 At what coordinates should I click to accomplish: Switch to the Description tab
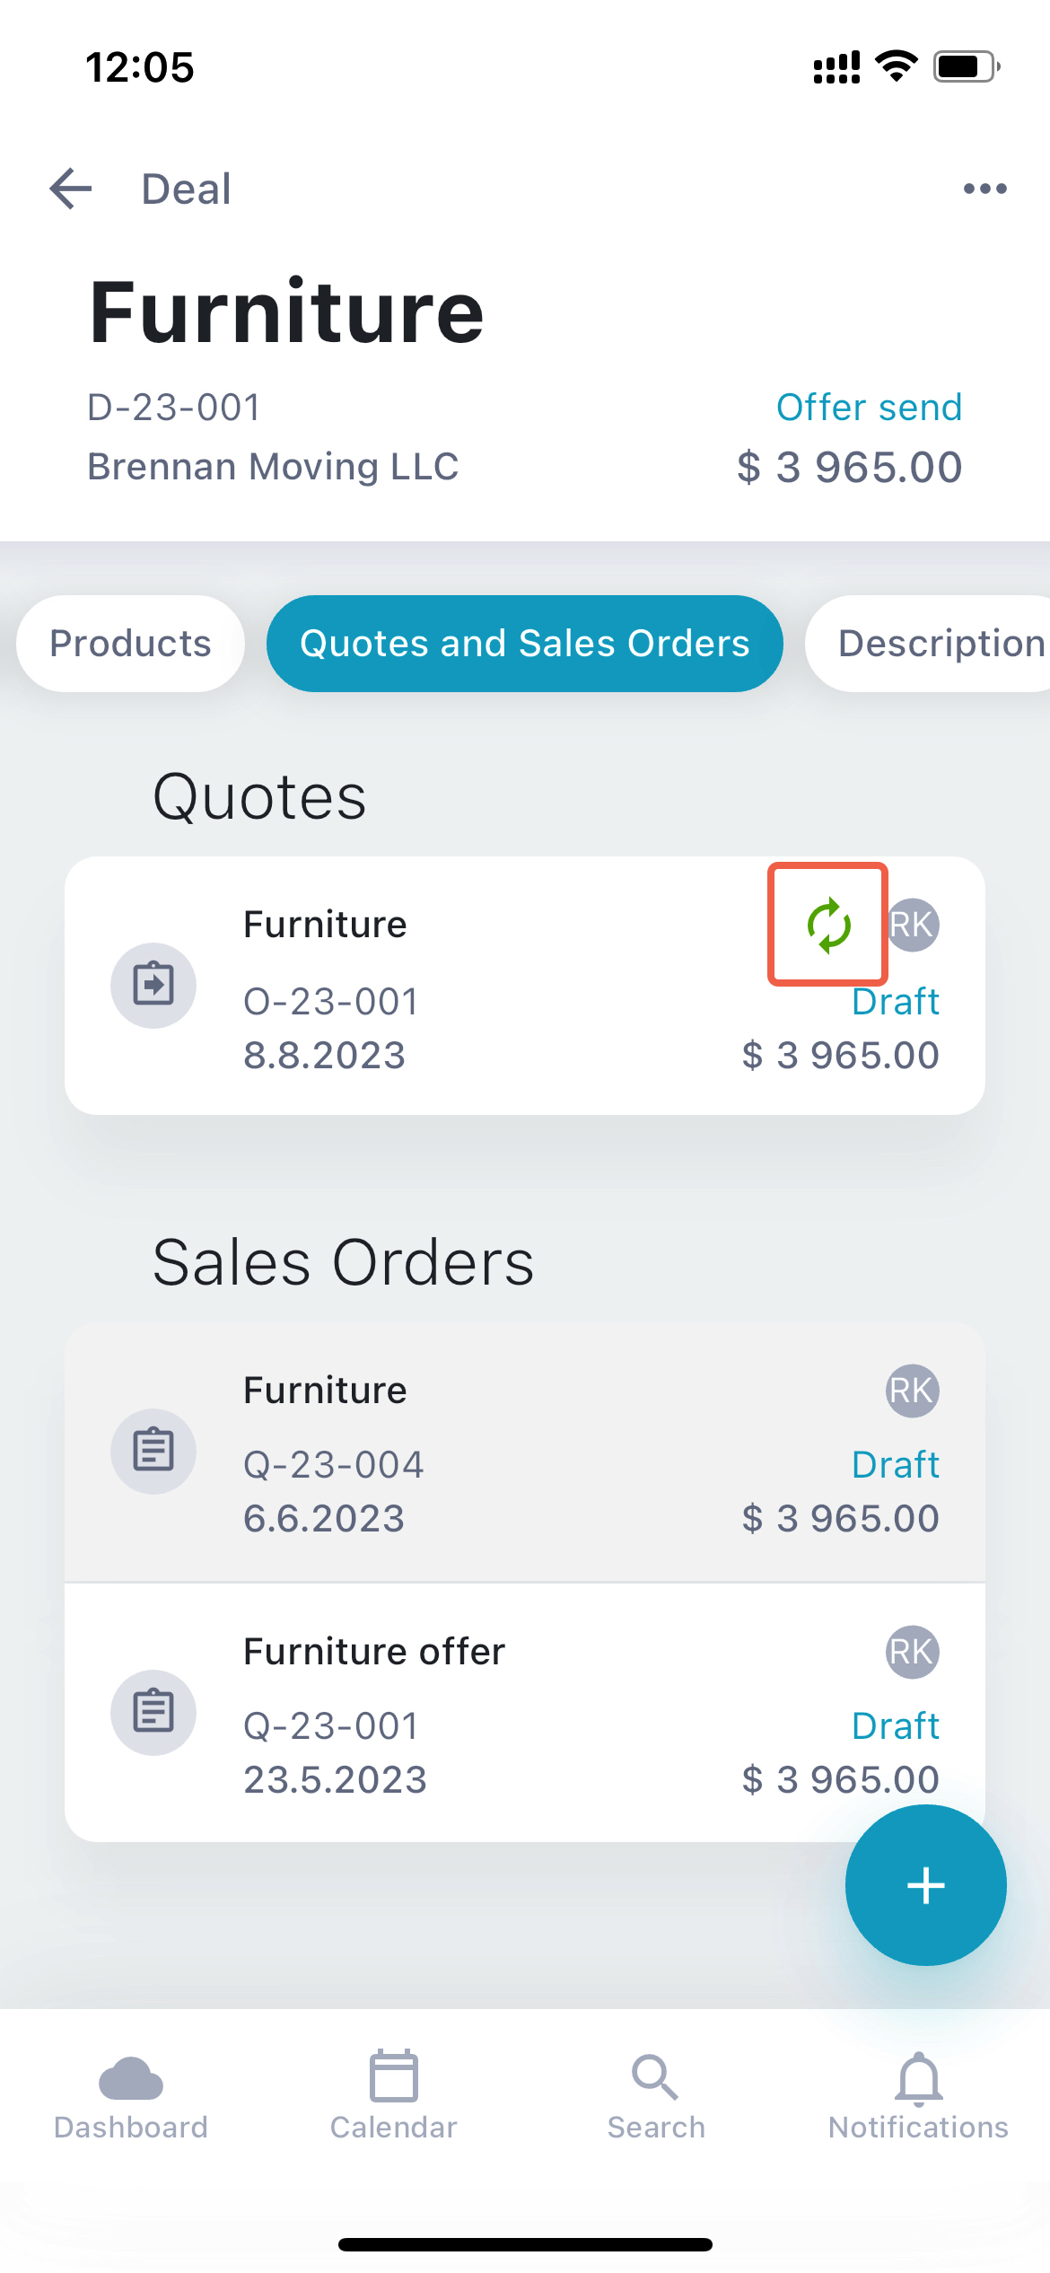(x=930, y=644)
